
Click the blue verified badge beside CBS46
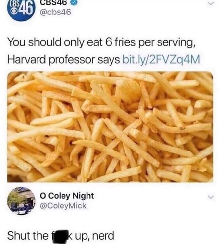(74, 2)
